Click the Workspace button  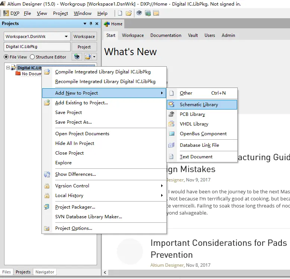[x=84, y=37]
